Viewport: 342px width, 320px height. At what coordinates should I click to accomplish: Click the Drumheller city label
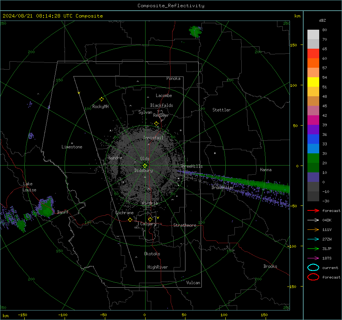[x=222, y=188]
